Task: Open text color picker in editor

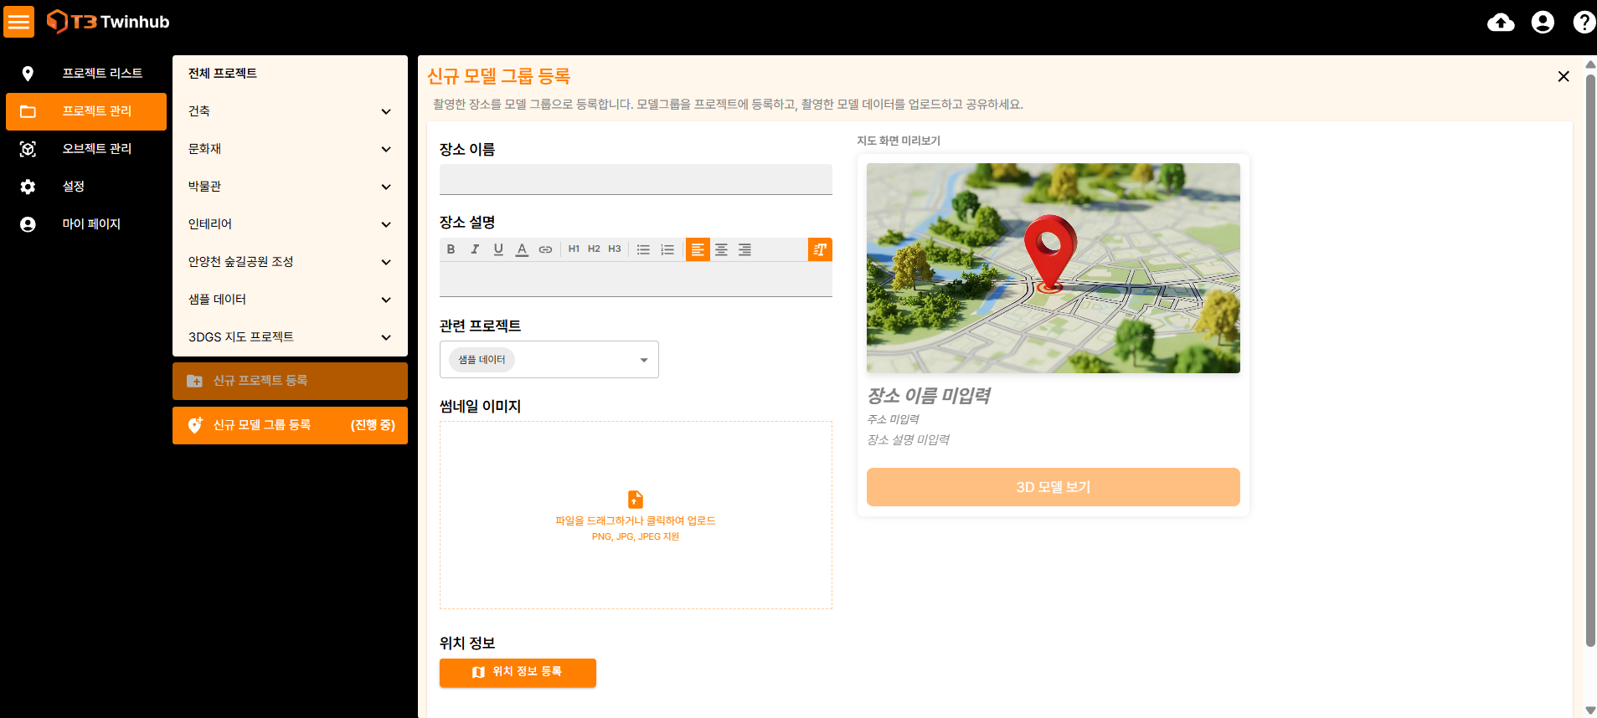Action: (522, 249)
